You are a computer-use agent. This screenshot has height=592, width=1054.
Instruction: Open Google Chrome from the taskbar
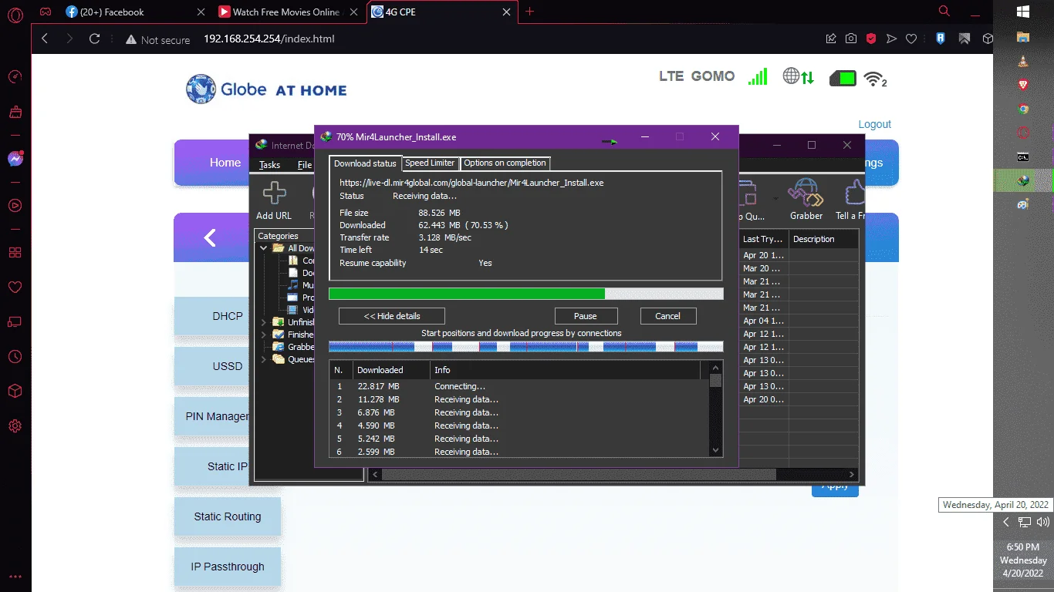click(x=1023, y=109)
